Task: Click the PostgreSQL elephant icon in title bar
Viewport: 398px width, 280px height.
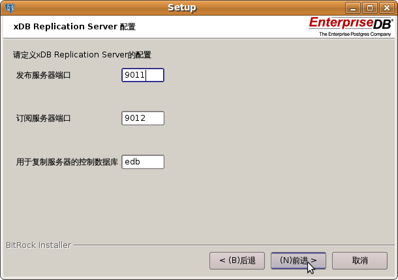Action: (10, 8)
